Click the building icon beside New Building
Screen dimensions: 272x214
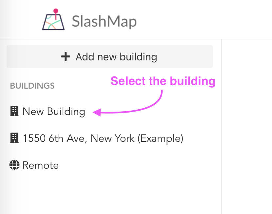pyautogui.click(x=14, y=111)
